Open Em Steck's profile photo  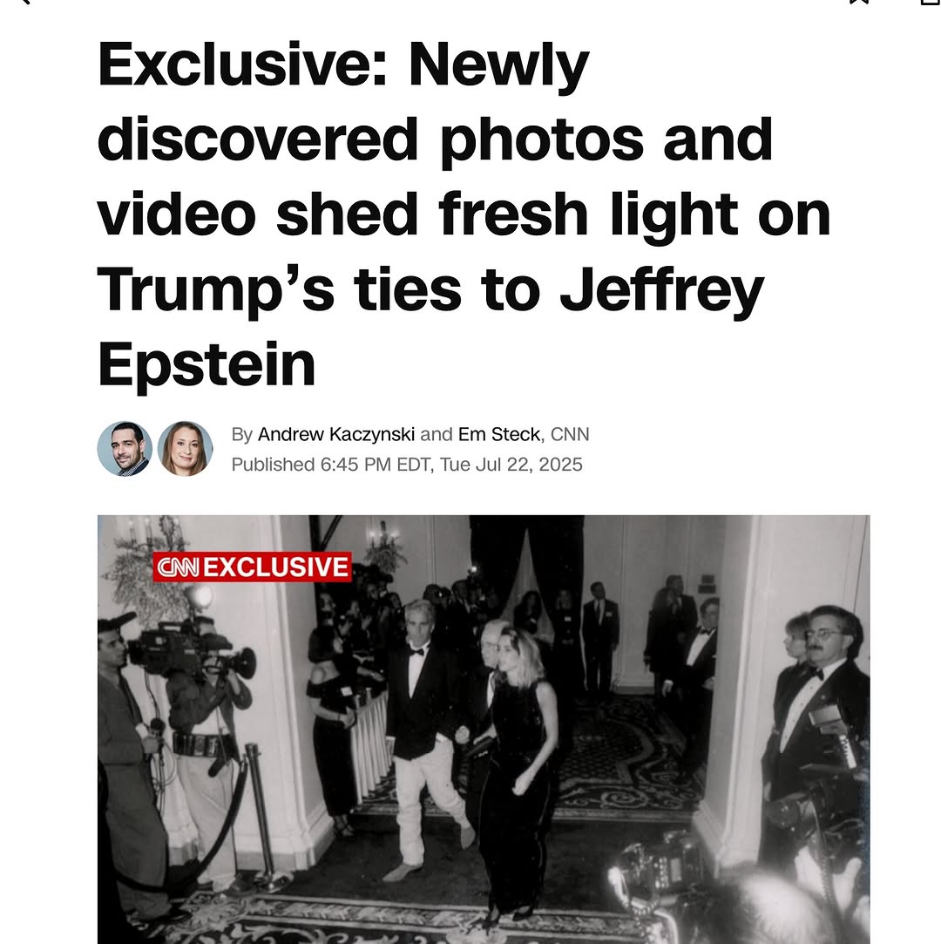click(x=185, y=449)
